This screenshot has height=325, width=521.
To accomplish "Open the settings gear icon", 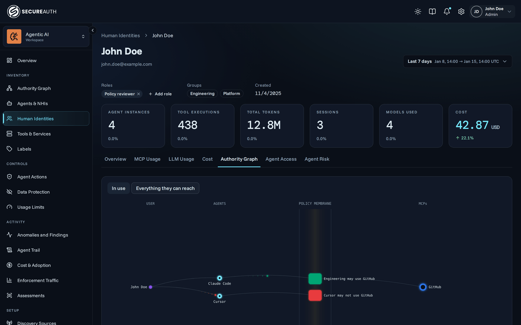I will [x=461, y=12].
